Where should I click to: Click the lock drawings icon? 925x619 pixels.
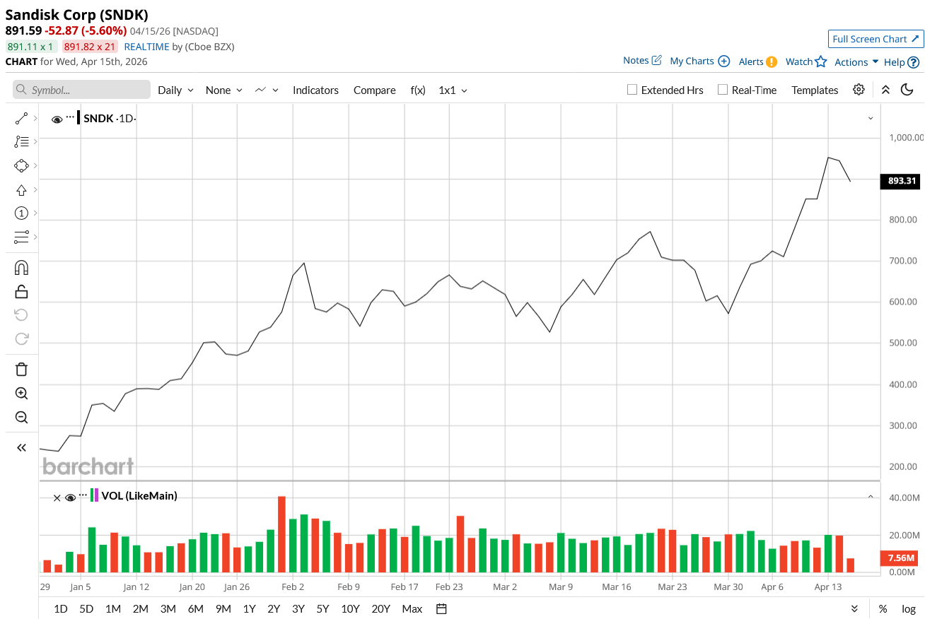21,292
